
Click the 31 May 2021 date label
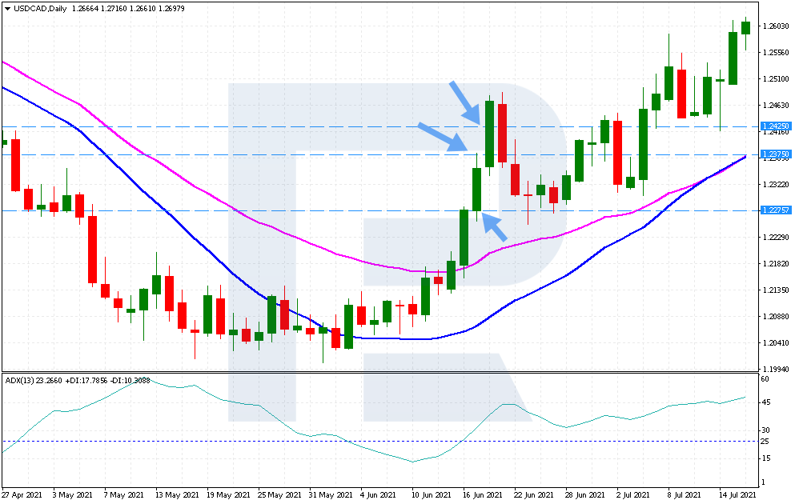tap(331, 495)
